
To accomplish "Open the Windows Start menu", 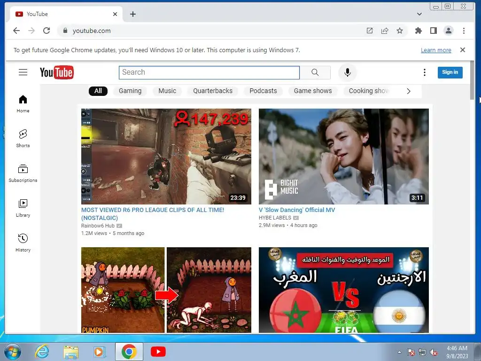I will (12, 352).
